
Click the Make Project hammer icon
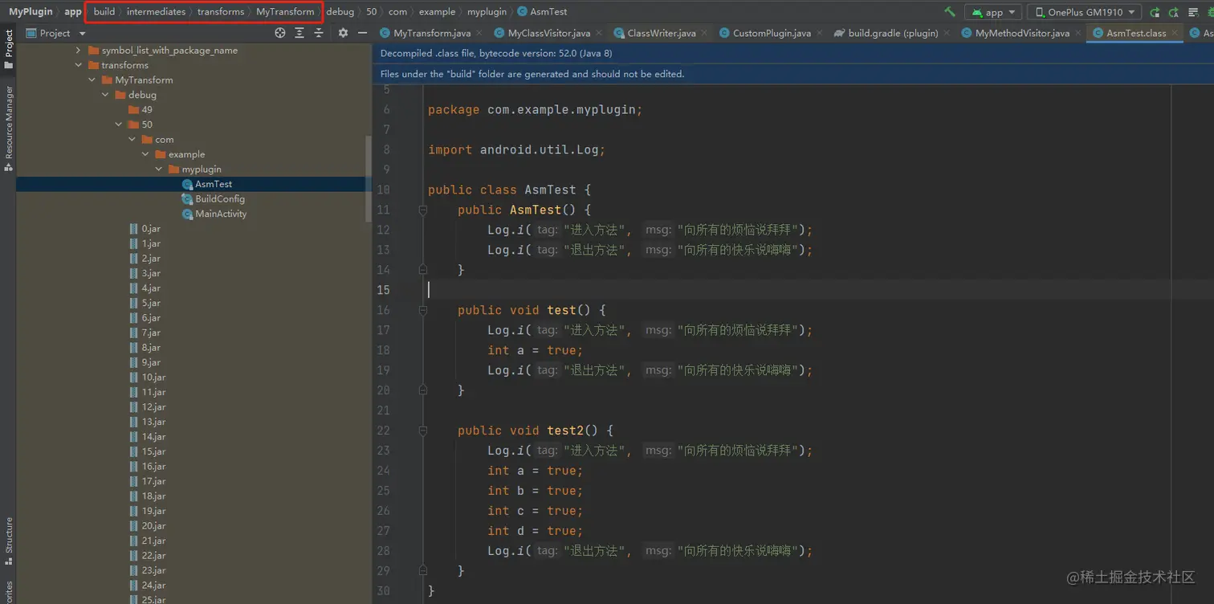(x=950, y=12)
